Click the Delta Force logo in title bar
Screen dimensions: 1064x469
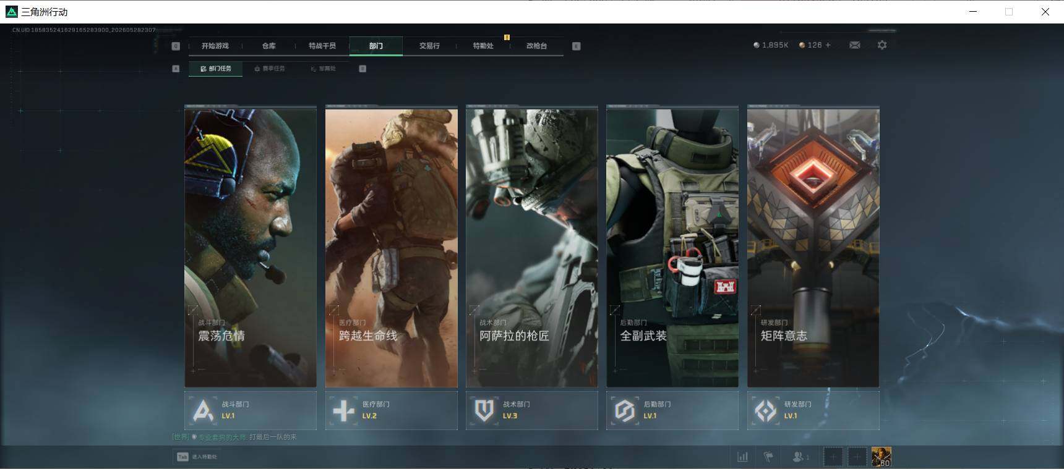11,12
